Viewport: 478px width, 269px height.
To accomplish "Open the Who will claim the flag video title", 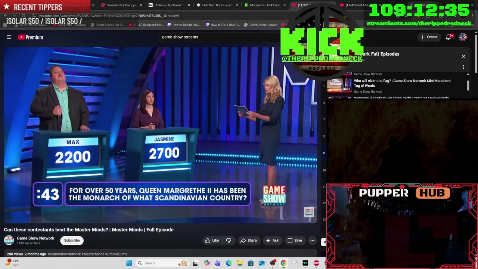I will coord(403,83).
